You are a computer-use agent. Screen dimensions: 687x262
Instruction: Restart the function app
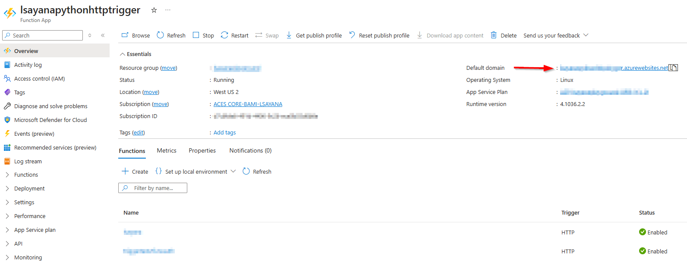(235, 35)
